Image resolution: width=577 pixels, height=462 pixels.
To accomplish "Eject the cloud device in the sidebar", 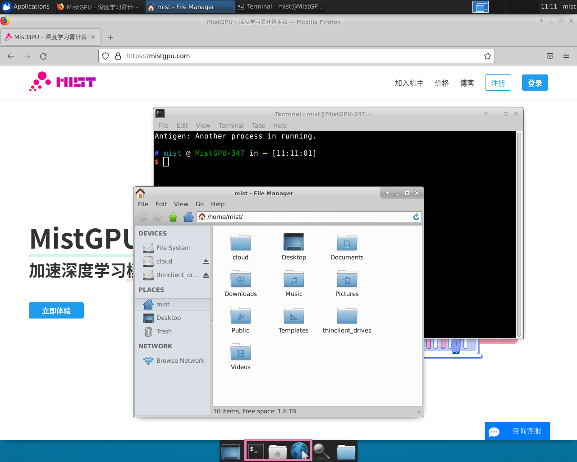I will [x=206, y=261].
